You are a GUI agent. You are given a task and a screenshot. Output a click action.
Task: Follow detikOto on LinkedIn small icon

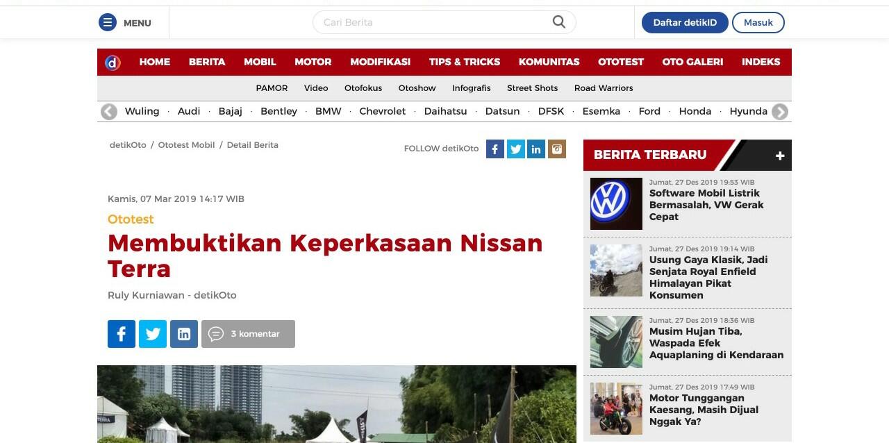pyautogui.click(x=536, y=149)
